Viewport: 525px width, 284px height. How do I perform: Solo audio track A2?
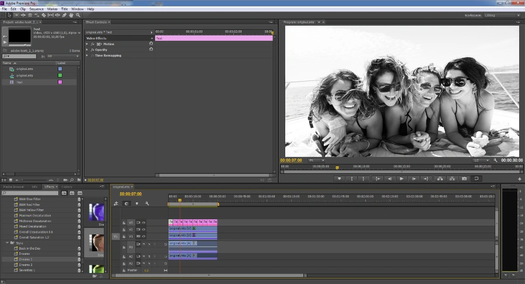pos(149,257)
